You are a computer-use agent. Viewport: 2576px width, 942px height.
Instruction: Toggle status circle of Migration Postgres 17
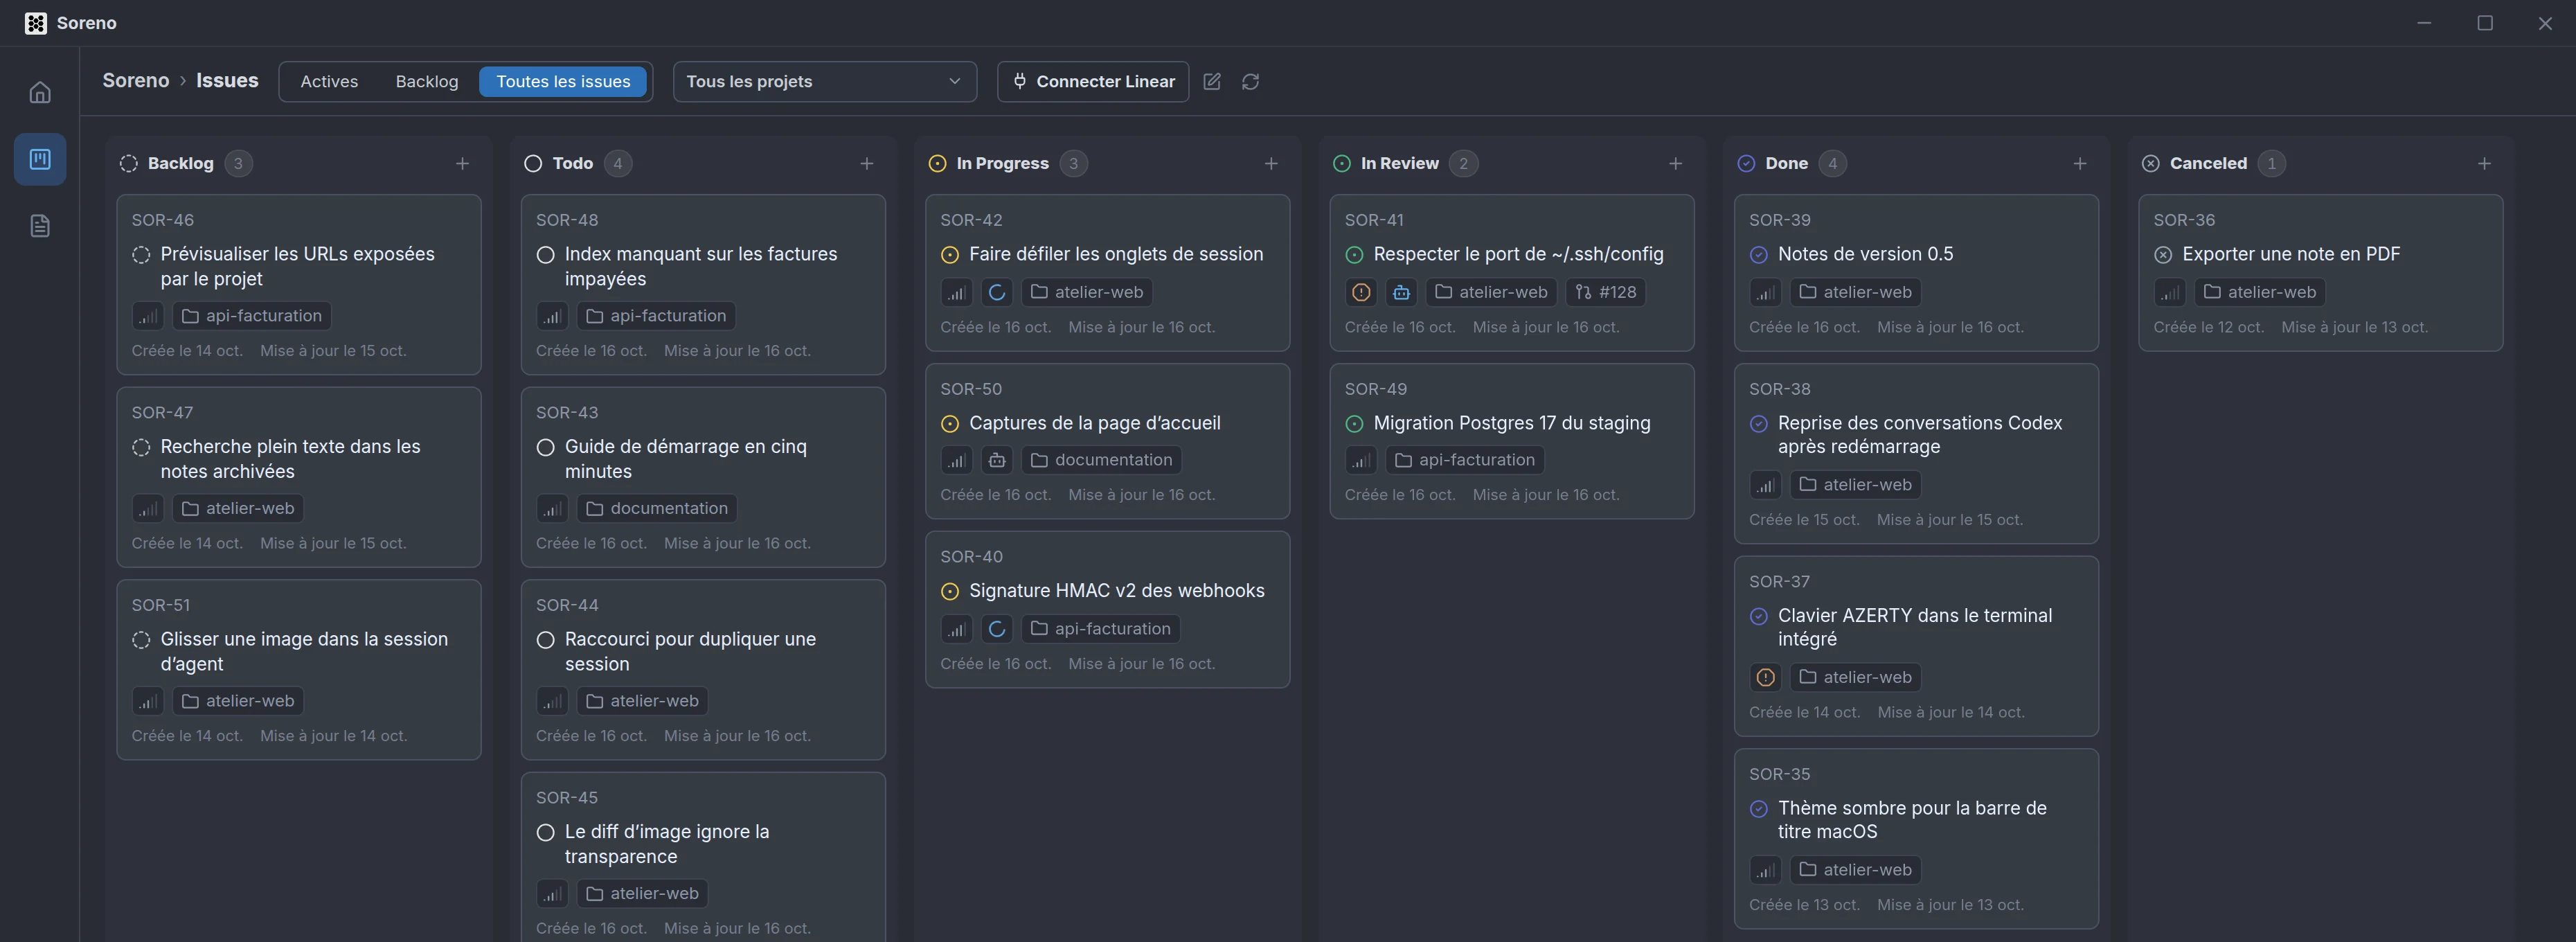point(1354,424)
